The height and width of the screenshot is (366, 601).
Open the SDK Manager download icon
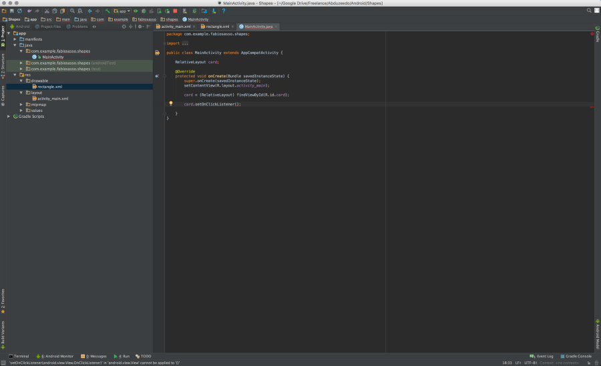[x=214, y=11]
